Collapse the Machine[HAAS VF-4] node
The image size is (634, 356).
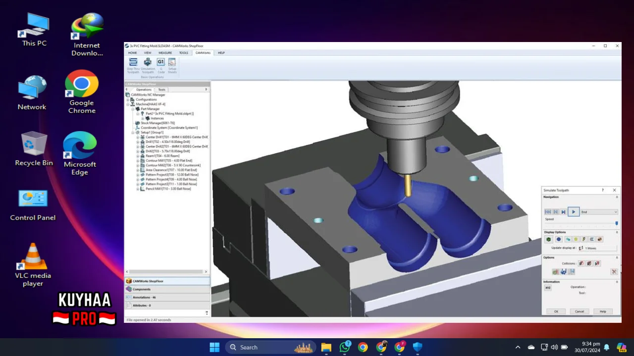coord(128,104)
